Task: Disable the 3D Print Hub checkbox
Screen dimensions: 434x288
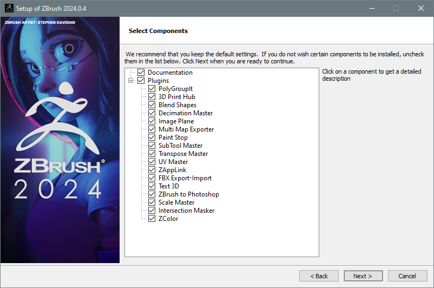Action: point(152,97)
